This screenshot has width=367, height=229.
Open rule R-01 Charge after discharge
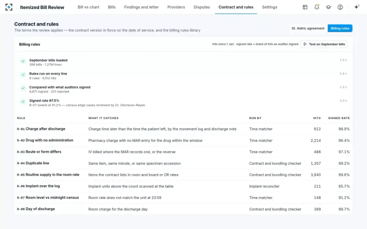pyautogui.click(x=41, y=129)
